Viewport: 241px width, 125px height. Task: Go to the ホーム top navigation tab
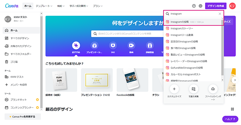pos(28,6)
